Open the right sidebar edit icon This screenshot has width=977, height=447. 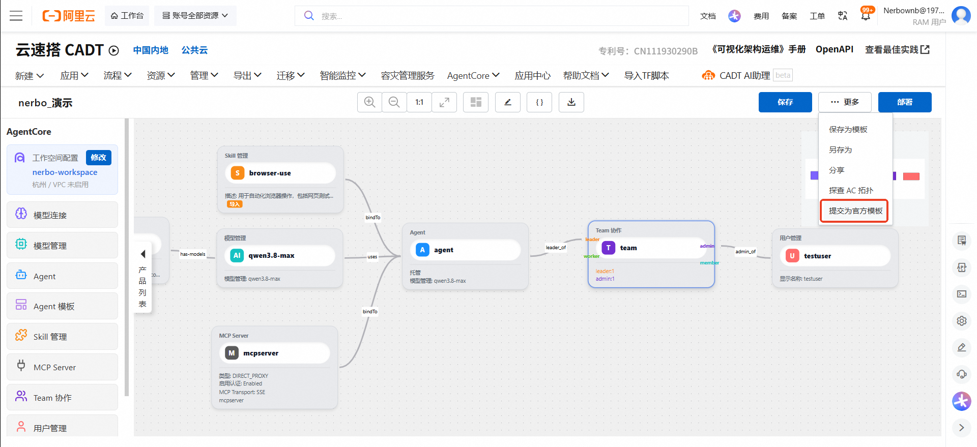[x=962, y=347]
